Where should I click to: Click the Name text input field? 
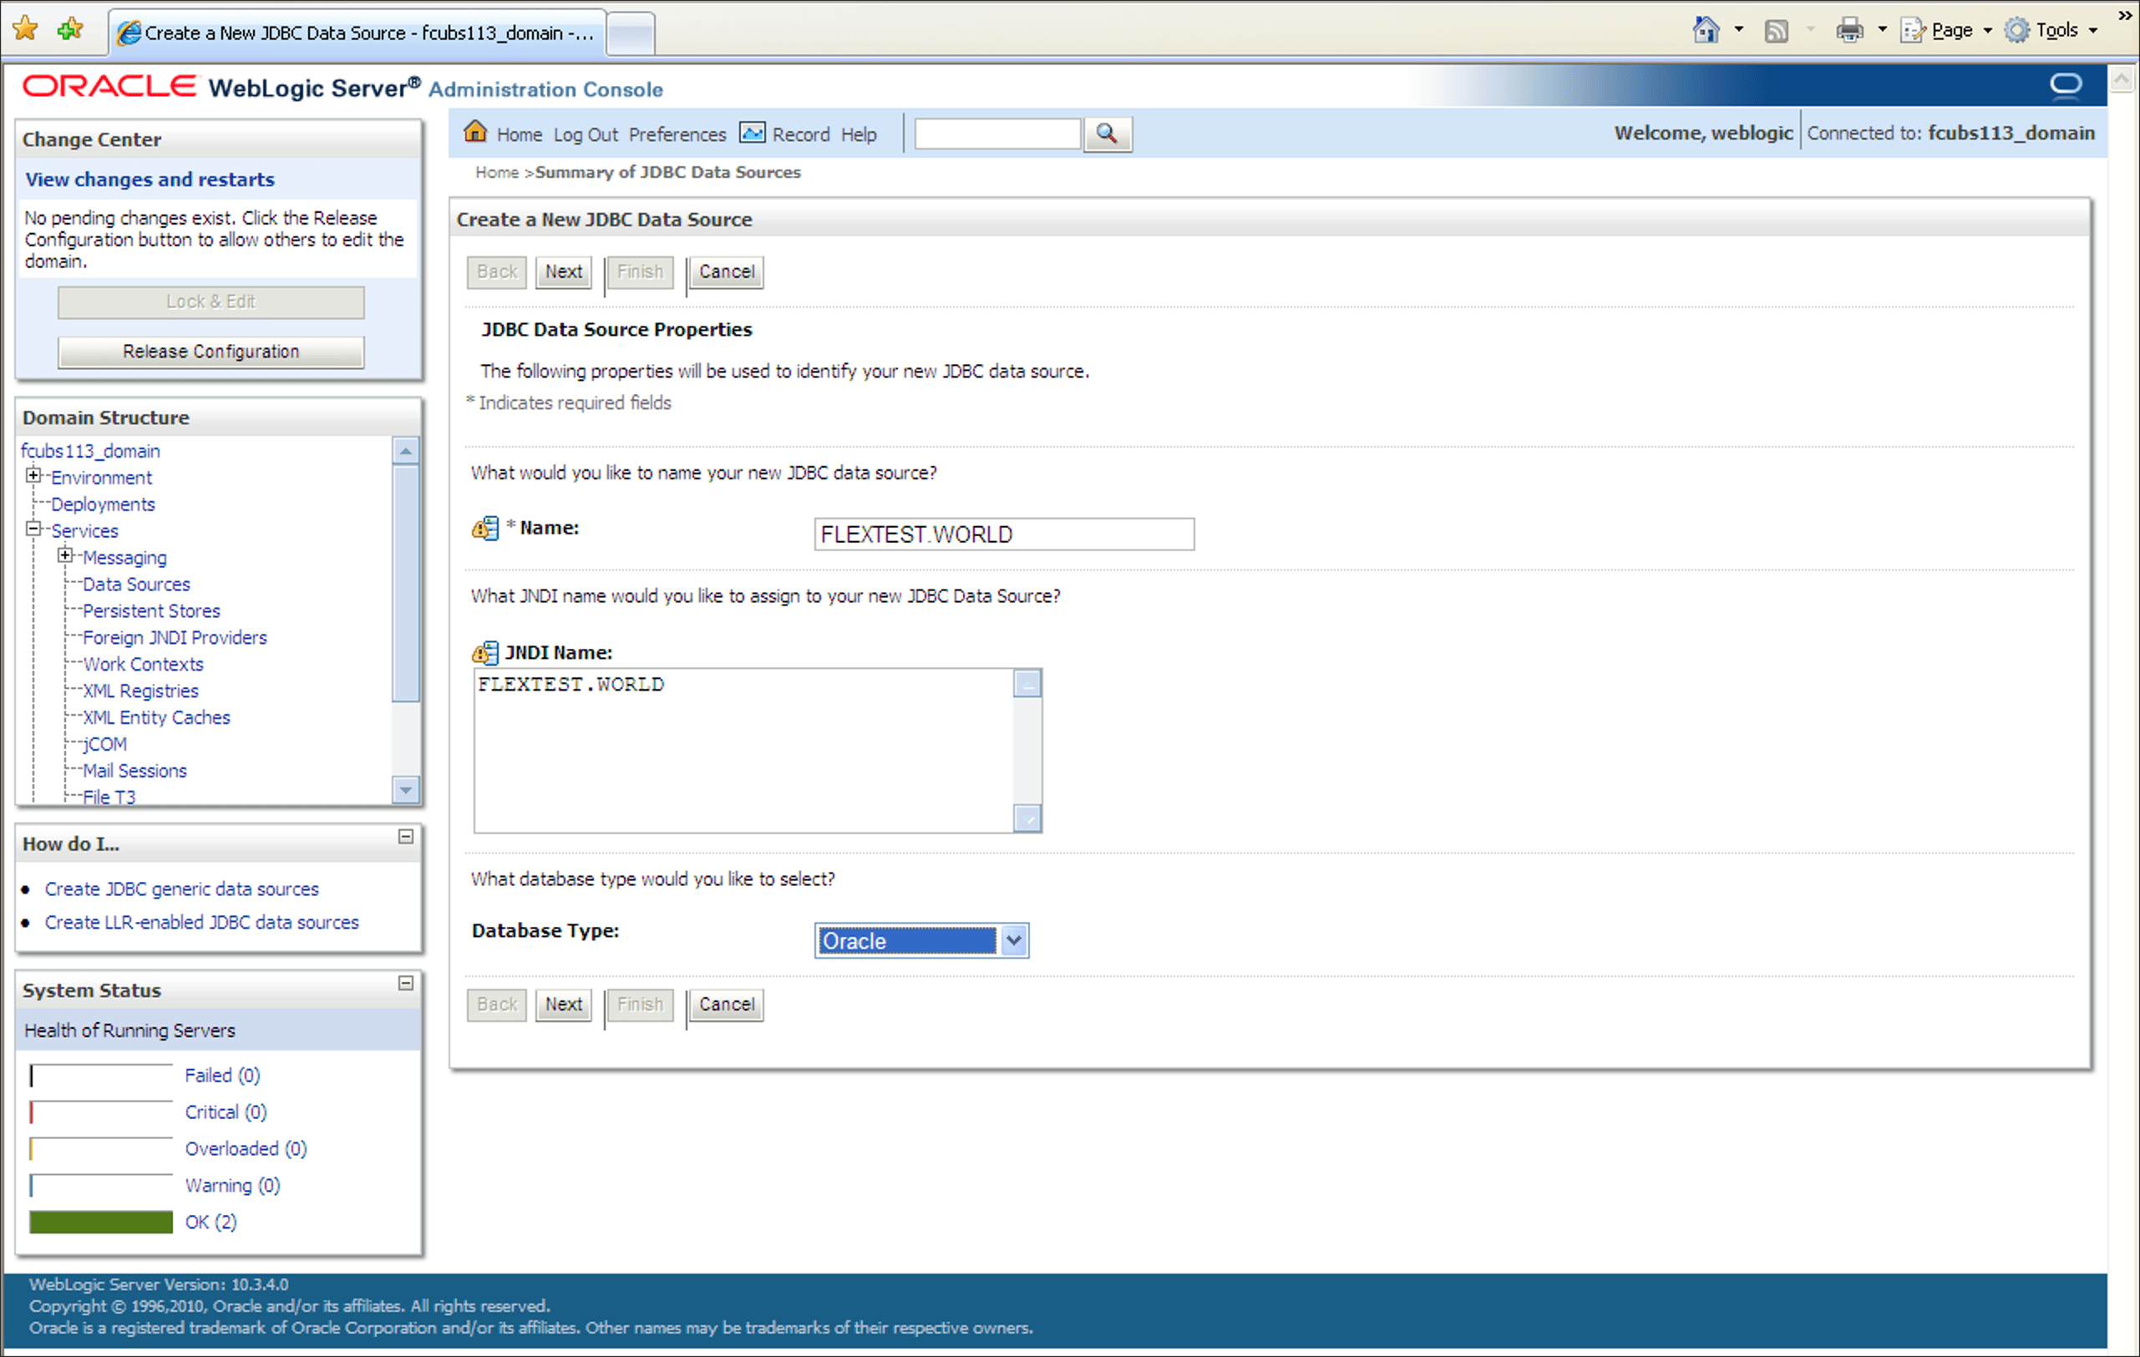click(x=1003, y=535)
